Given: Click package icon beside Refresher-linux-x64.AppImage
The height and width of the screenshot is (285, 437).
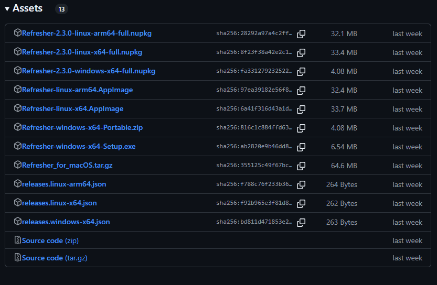Looking at the screenshot, I should [x=17, y=108].
